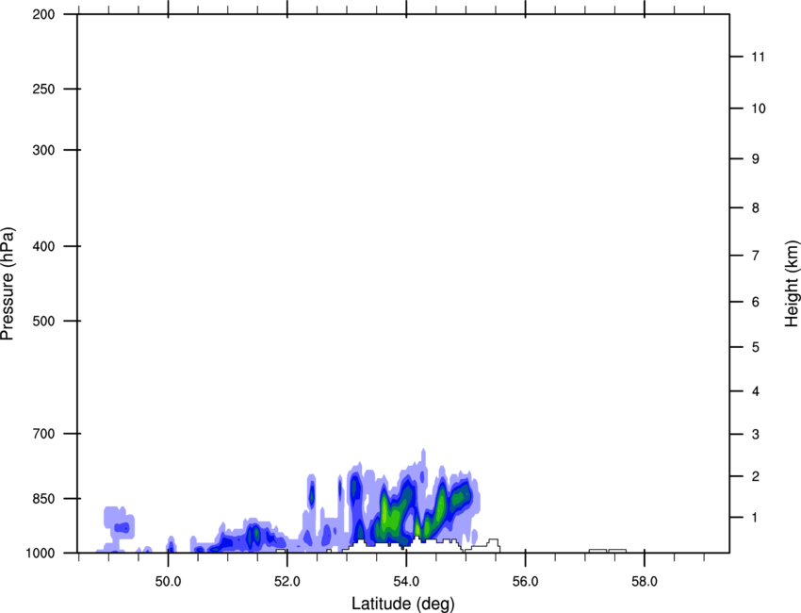Click the 'Height (km)' axis title

(792, 283)
